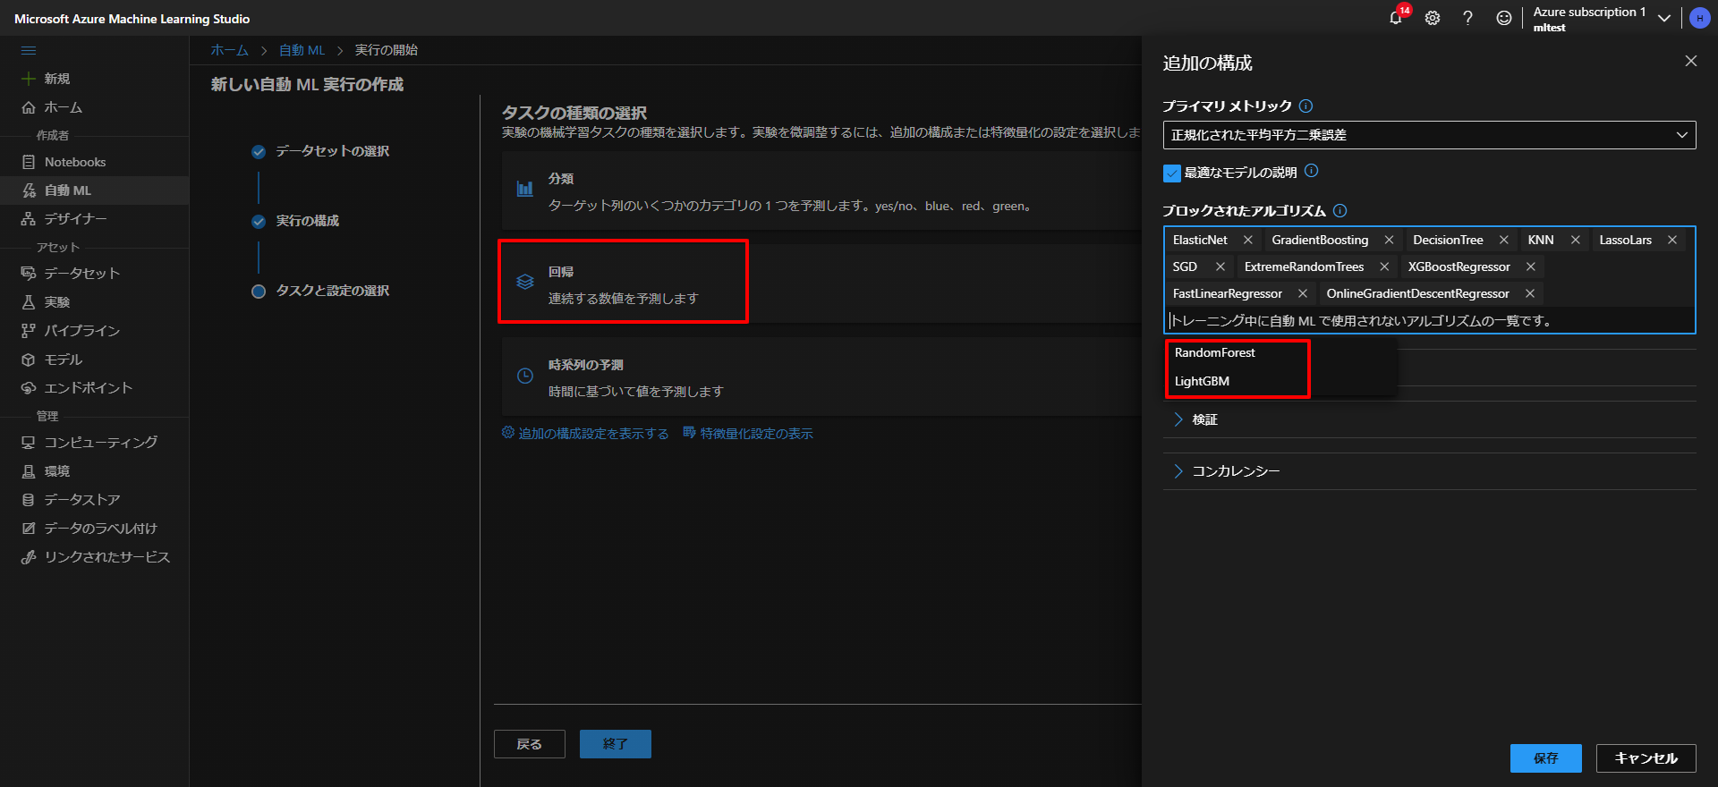The image size is (1718, 787).
Task: Remove the ElasticNet blocked algorithm tag
Action: coord(1247,241)
